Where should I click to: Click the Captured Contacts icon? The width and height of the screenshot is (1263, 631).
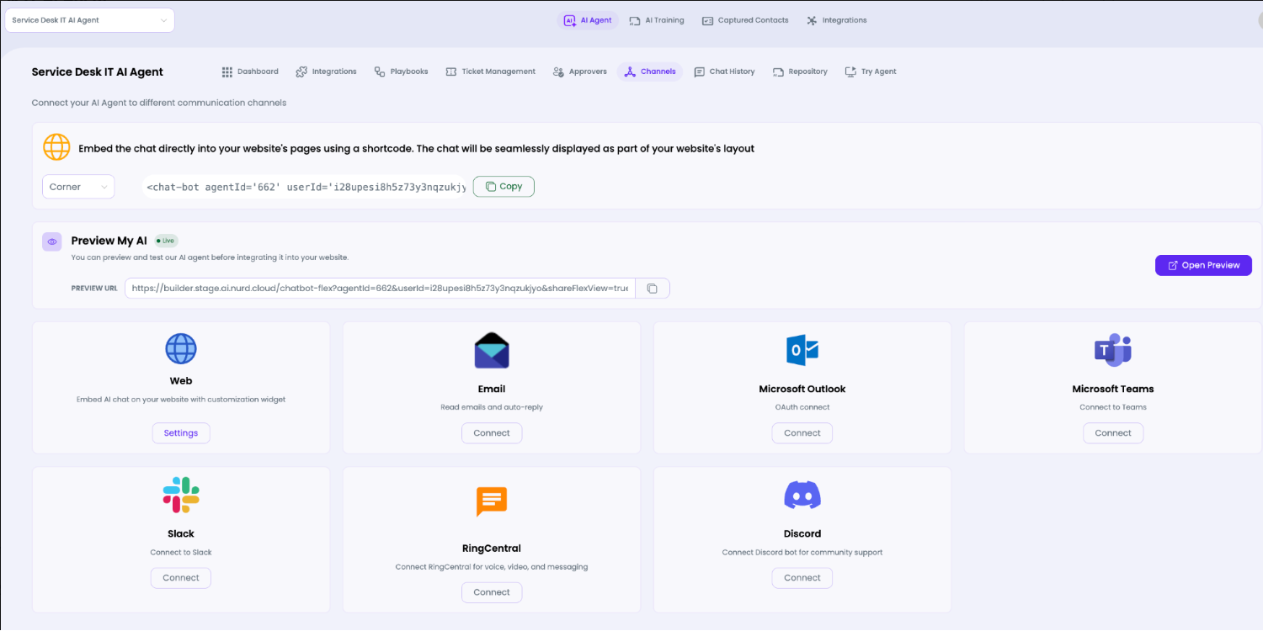pyautogui.click(x=708, y=20)
